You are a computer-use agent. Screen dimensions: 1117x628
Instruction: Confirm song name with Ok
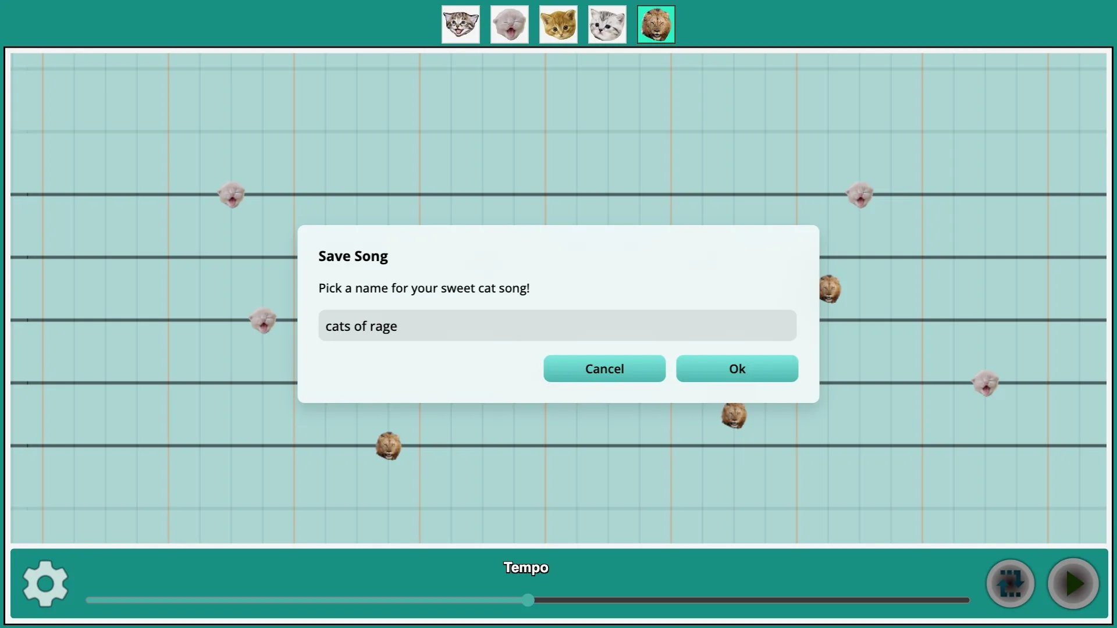click(737, 369)
